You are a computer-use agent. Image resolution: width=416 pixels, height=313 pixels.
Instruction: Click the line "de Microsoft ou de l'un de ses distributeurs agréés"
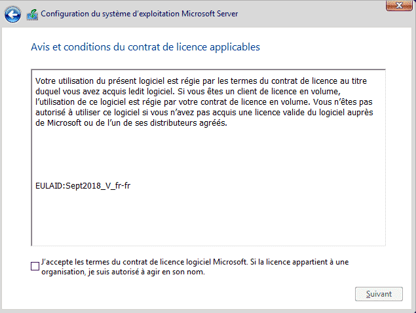click(x=131, y=123)
